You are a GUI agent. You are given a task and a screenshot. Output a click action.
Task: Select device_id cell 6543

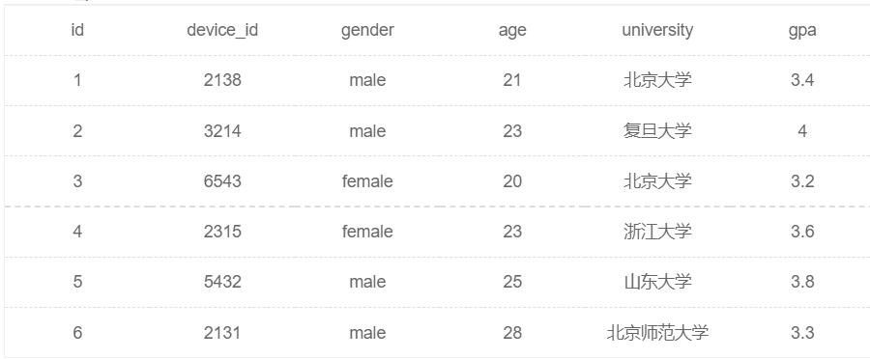click(x=222, y=181)
